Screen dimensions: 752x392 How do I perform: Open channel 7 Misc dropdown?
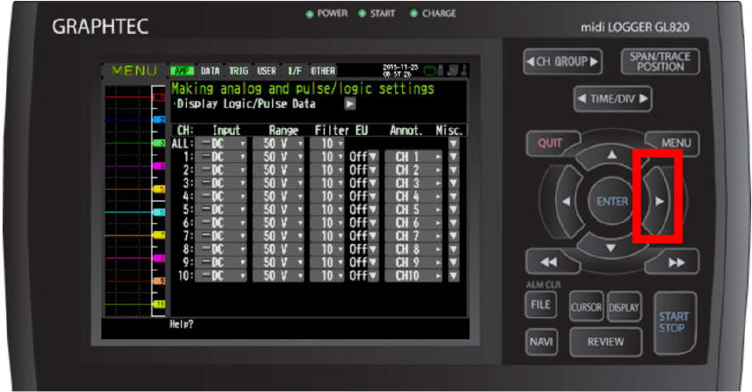453,235
